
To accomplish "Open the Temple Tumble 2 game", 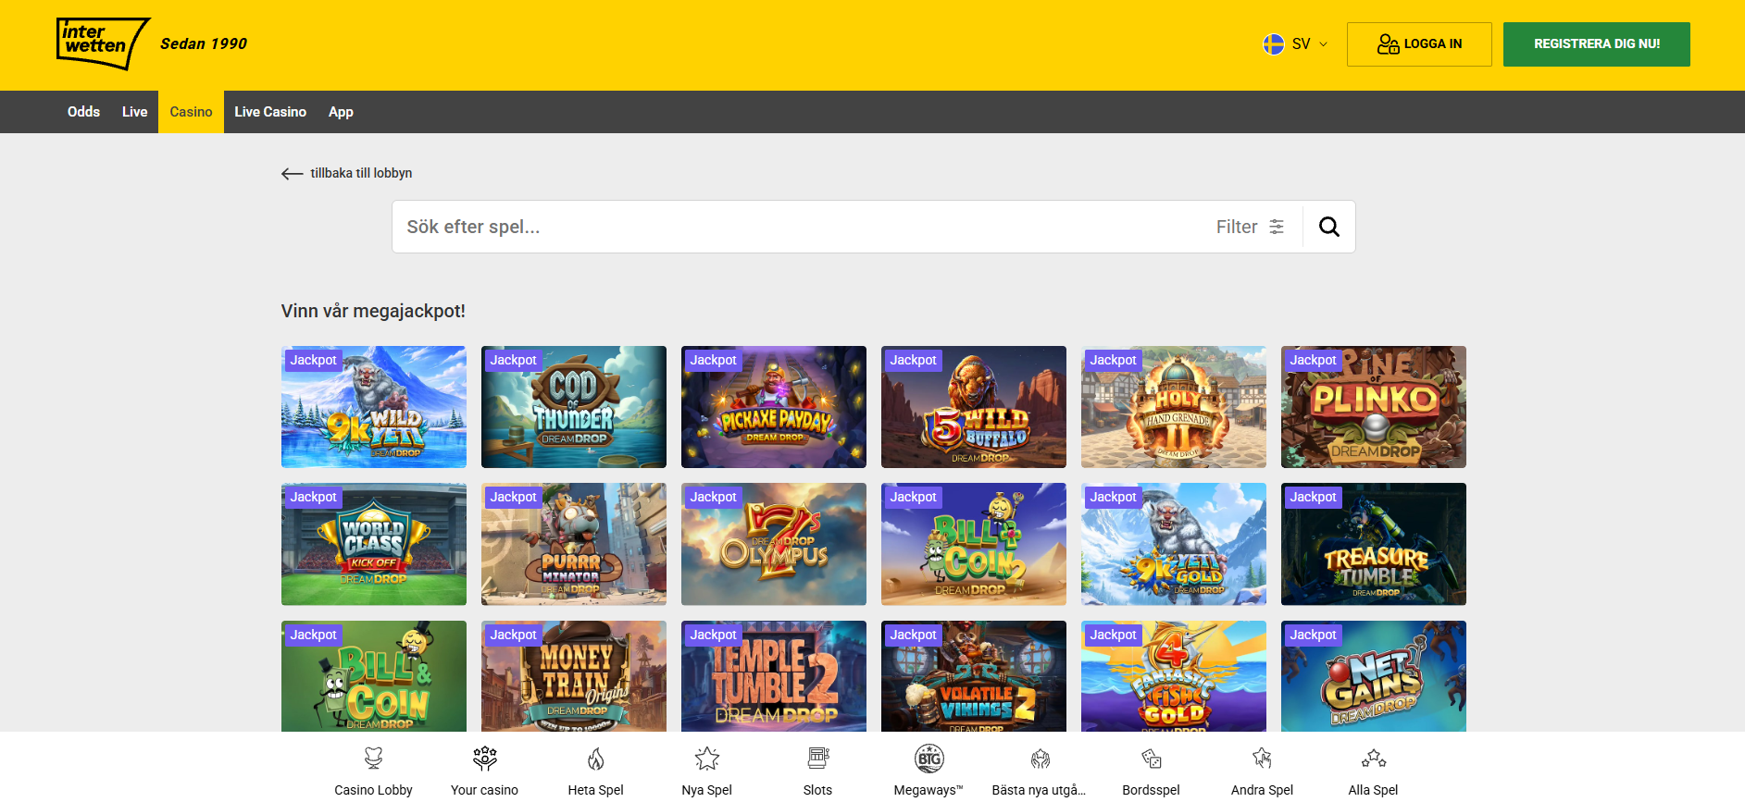I will click(x=774, y=676).
